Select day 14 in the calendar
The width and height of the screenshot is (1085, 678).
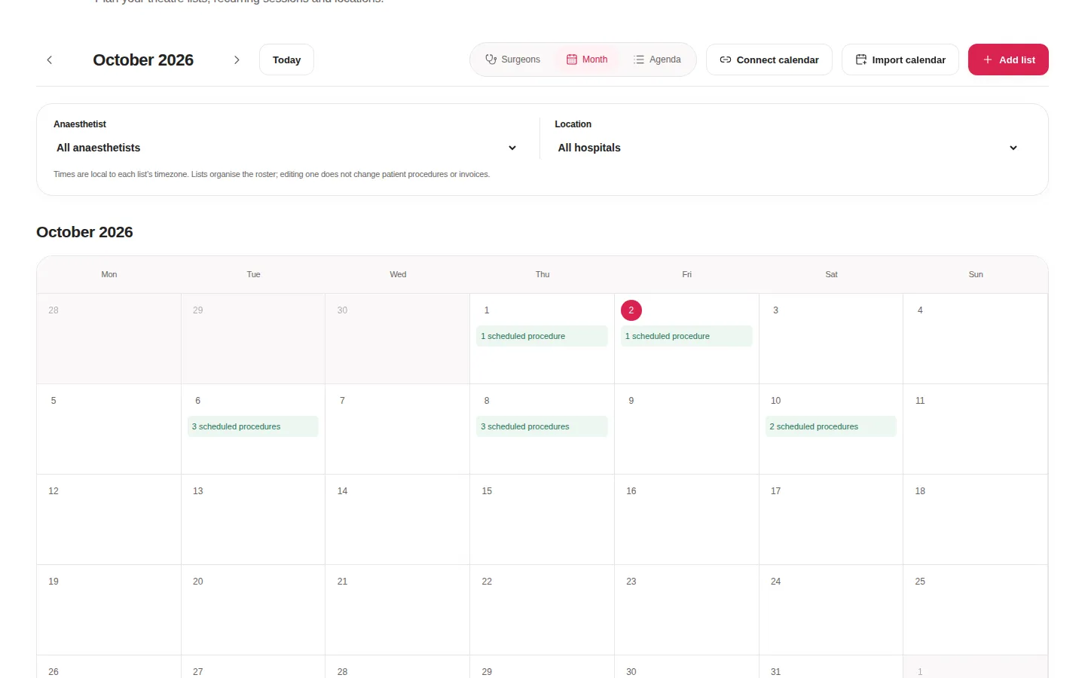(x=342, y=491)
